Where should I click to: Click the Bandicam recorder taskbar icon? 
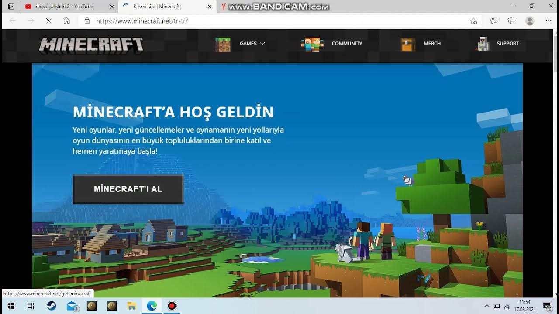coord(172,306)
